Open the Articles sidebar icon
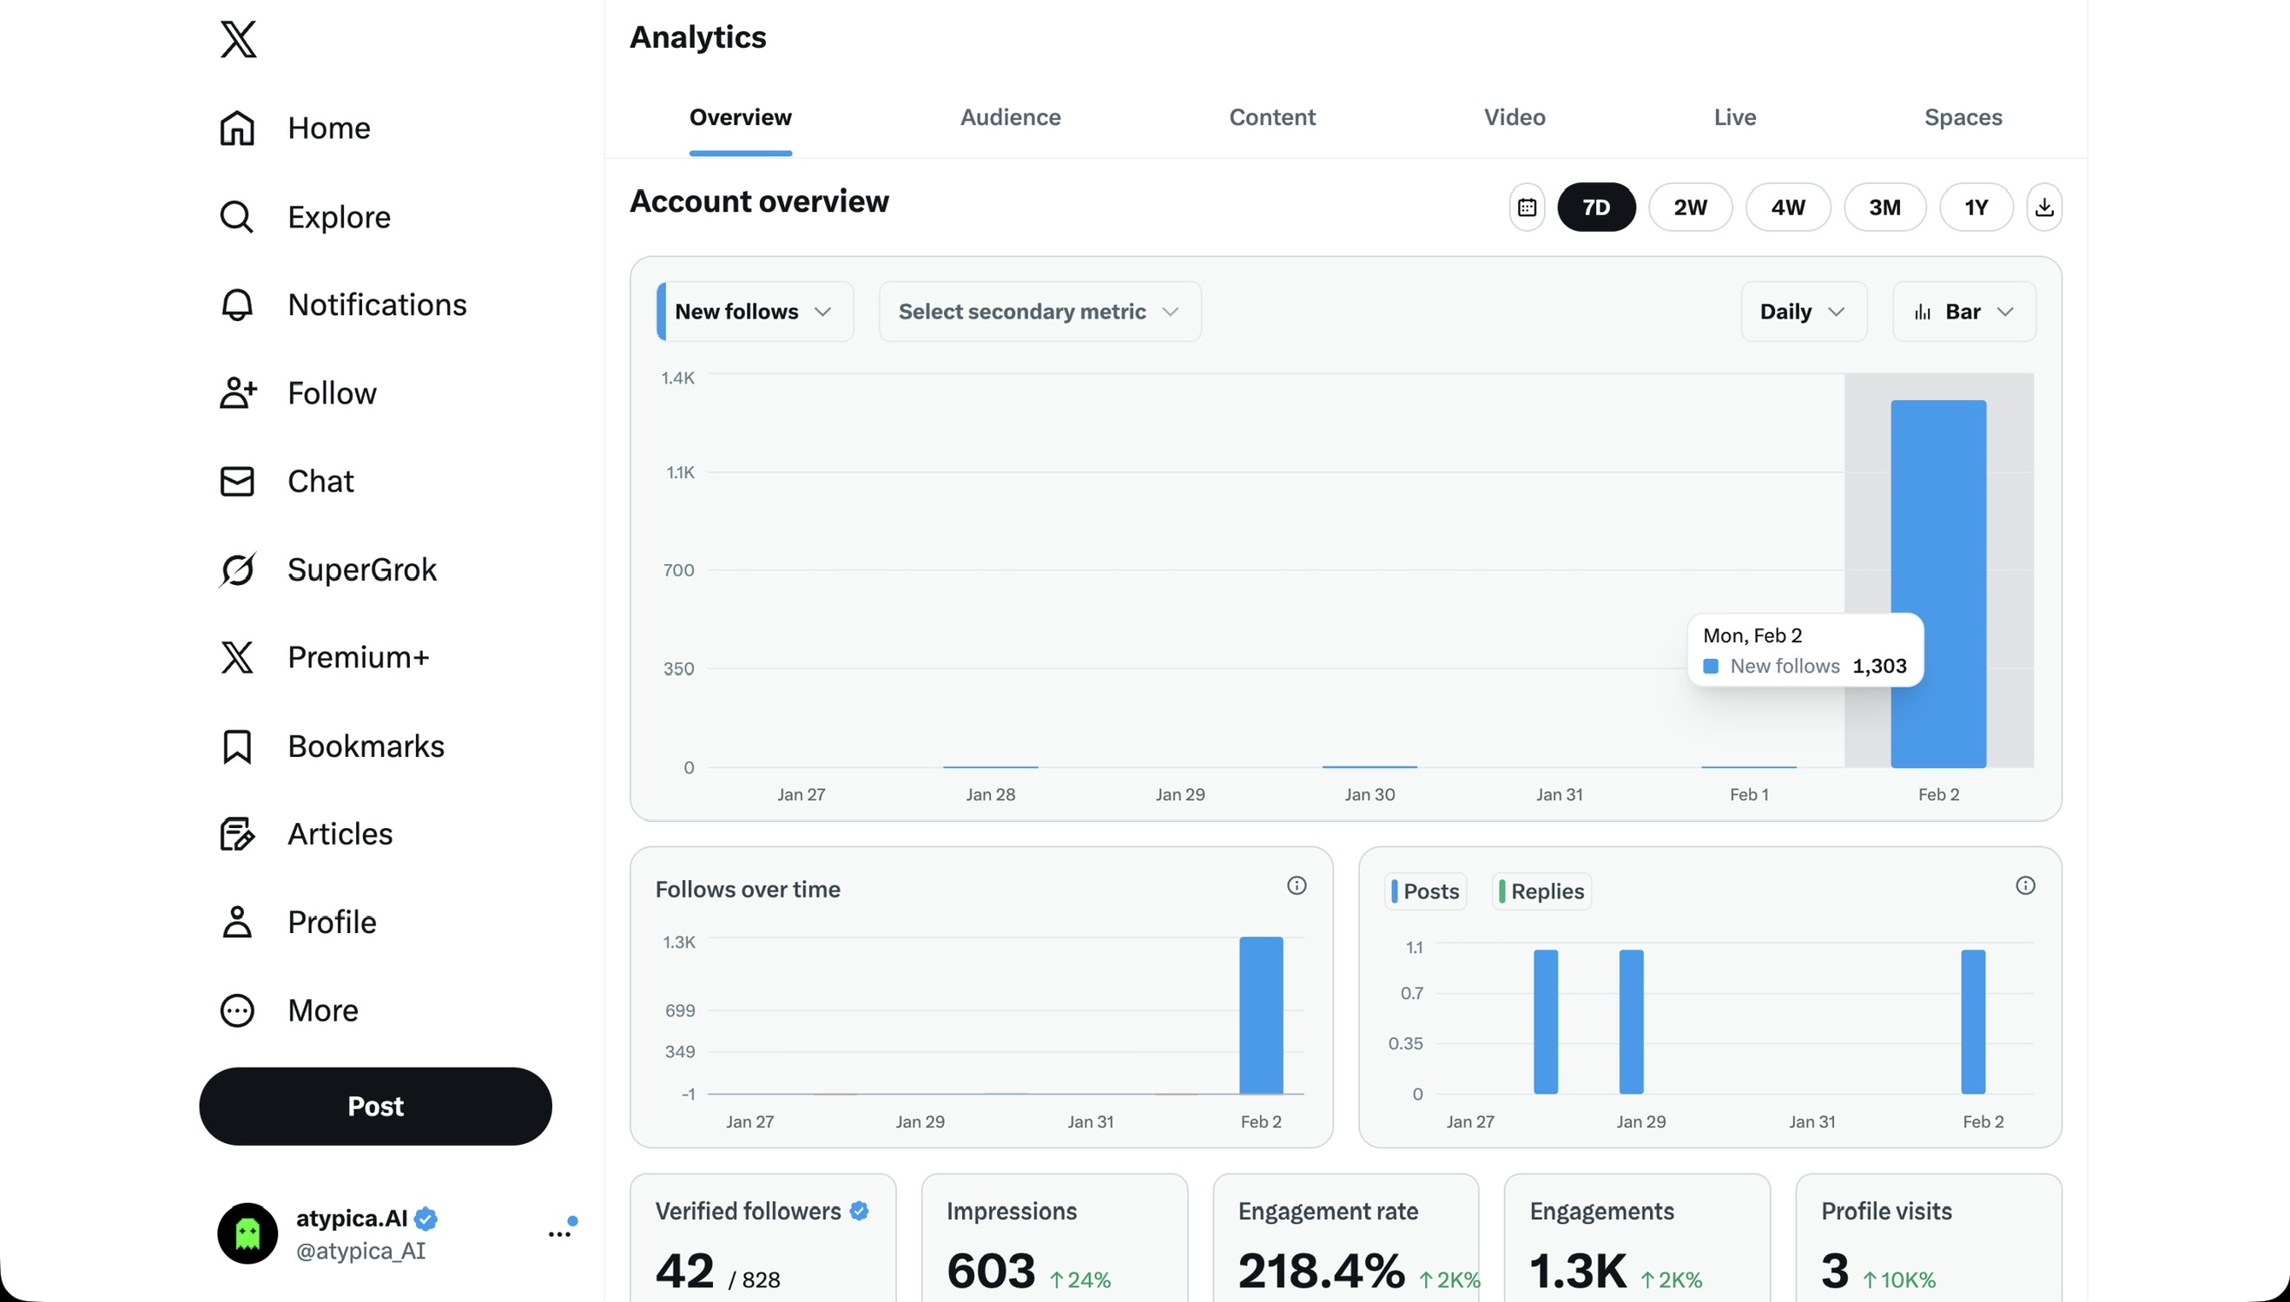2290x1302 pixels. pos(237,833)
